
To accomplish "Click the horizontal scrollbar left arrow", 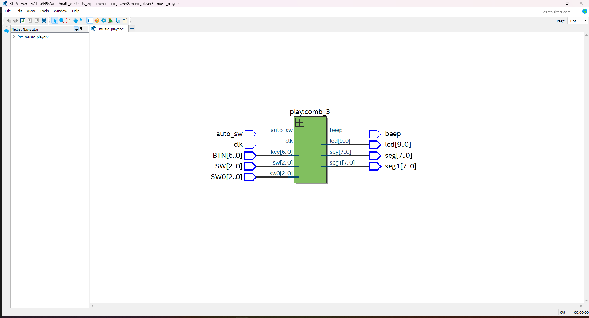I will [x=93, y=305].
